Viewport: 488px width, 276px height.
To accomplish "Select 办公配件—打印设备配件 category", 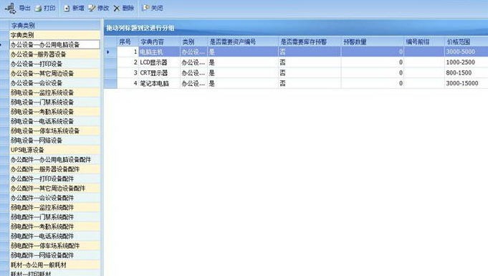I will 54,179.
